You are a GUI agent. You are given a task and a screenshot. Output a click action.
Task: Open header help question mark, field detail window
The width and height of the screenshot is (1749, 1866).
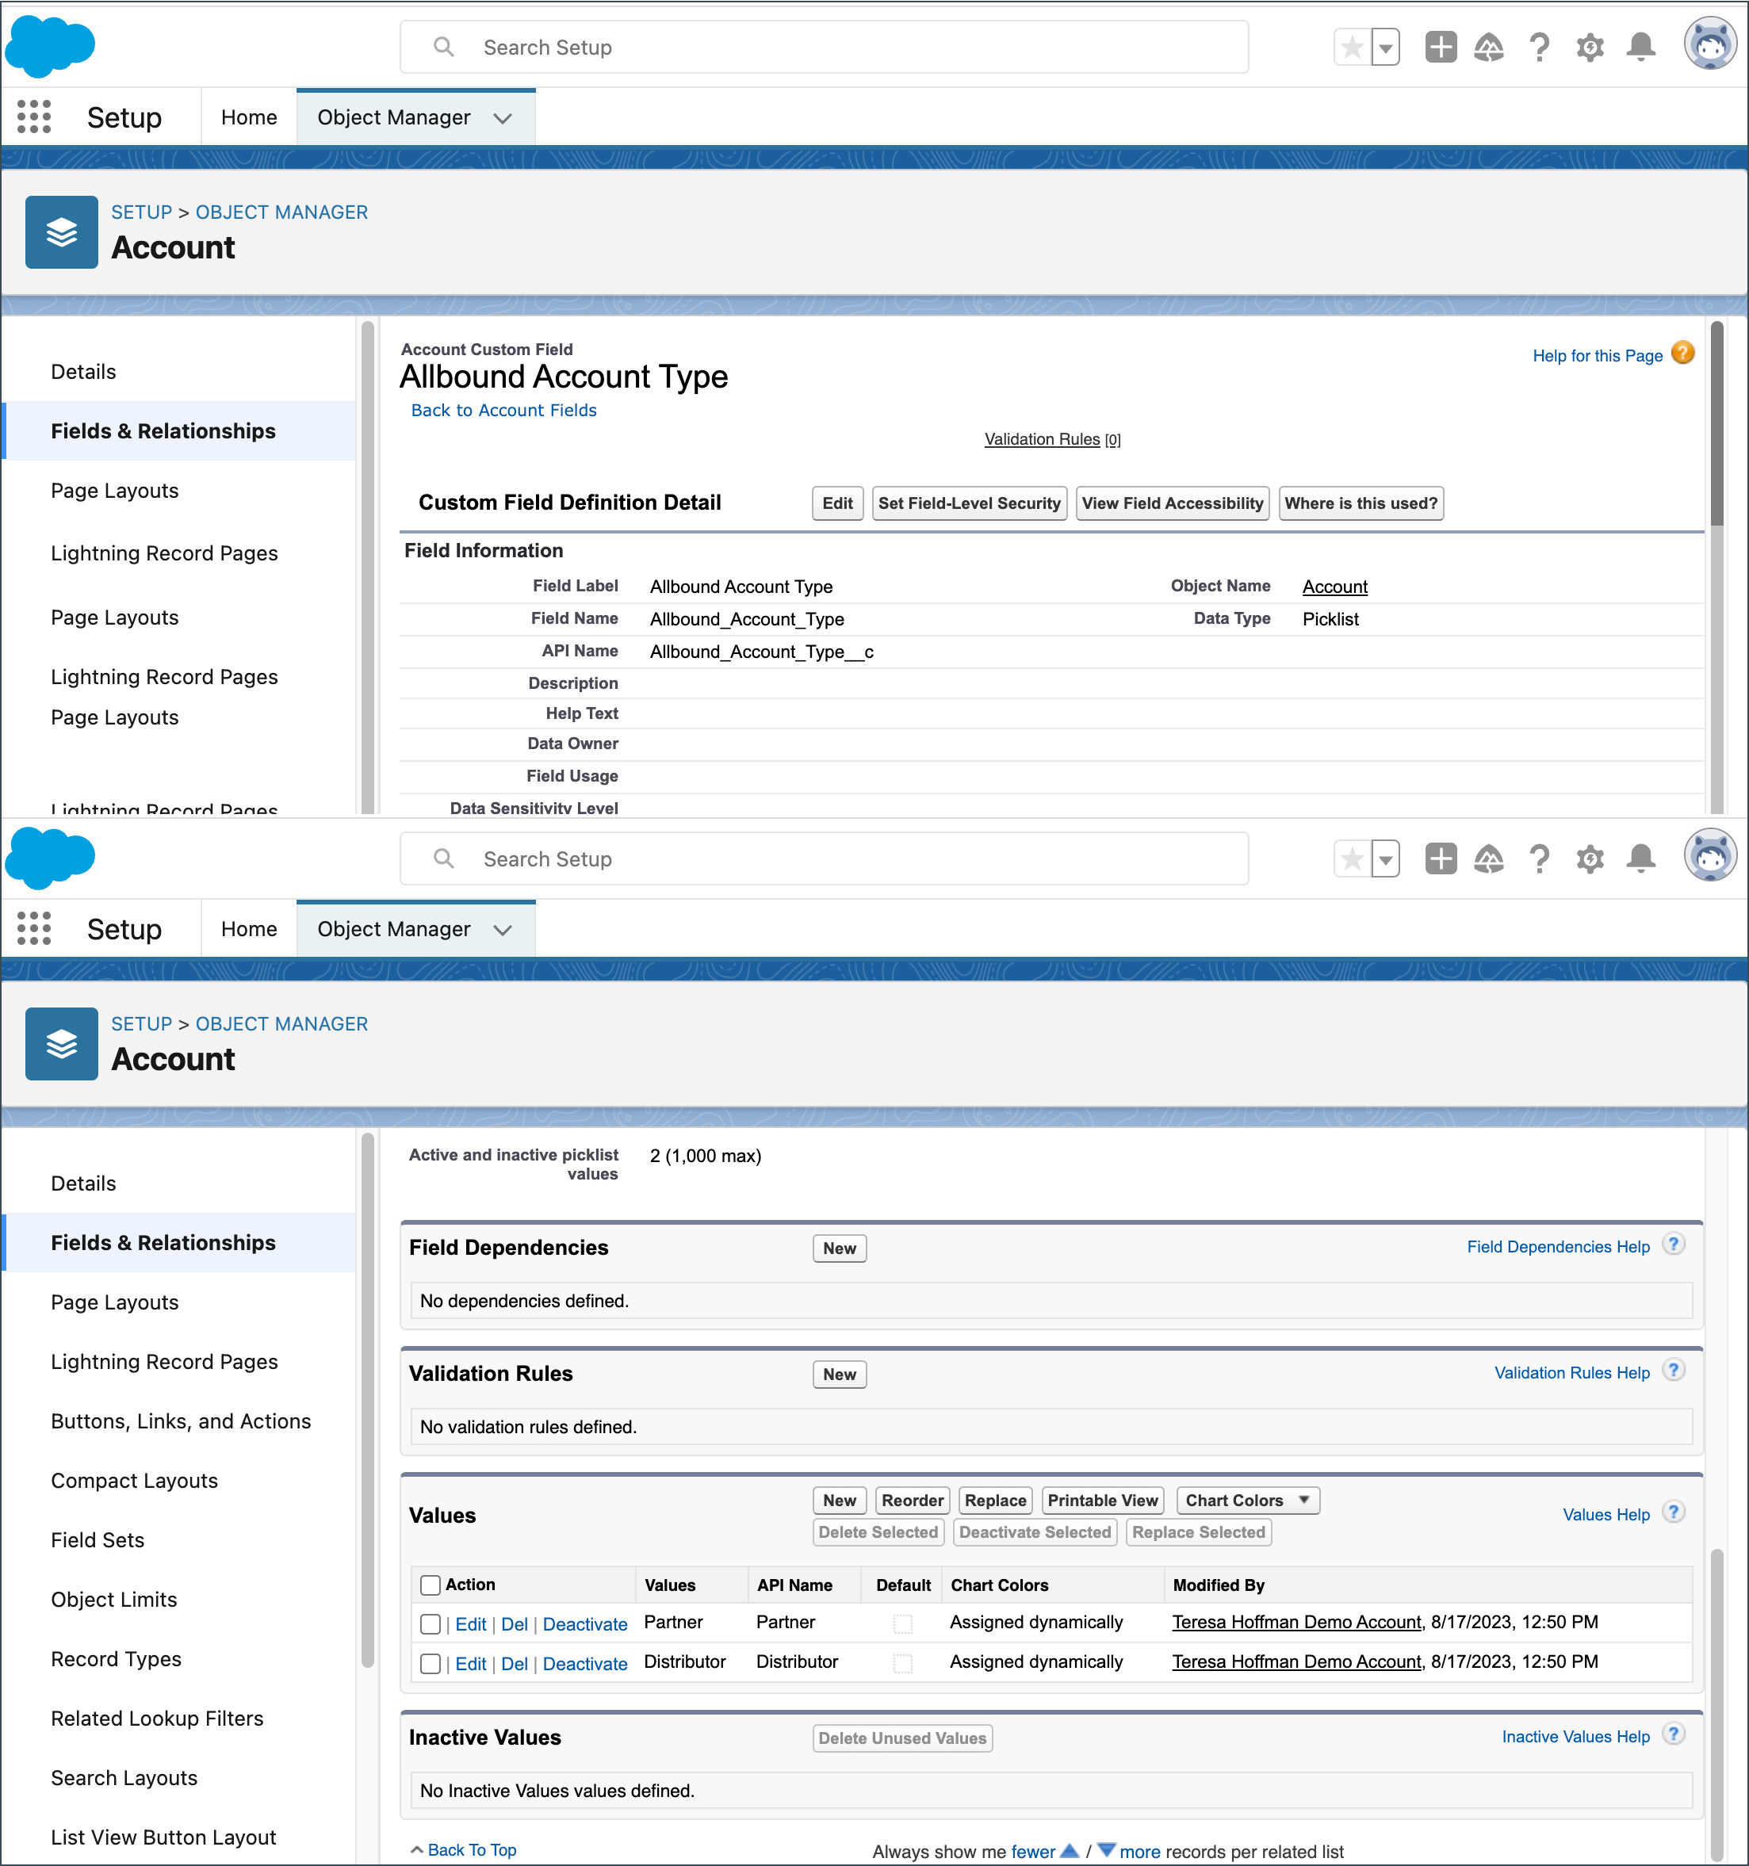coord(1539,47)
